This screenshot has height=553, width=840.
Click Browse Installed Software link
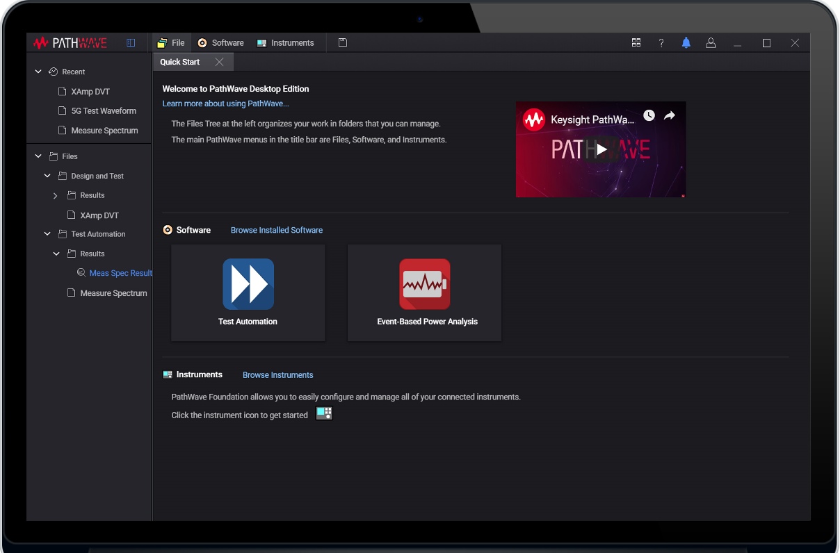(277, 230)
